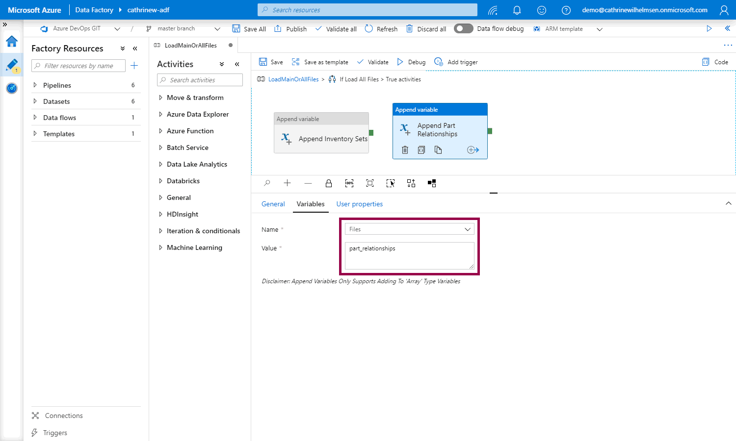Switch to the User properties tab

(x=359, y=204)
